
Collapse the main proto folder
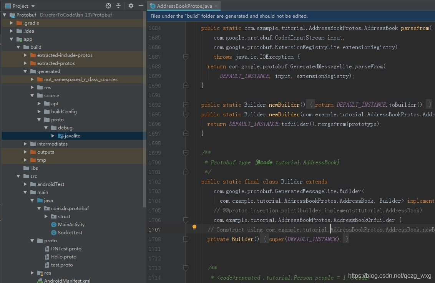[32, 241]
